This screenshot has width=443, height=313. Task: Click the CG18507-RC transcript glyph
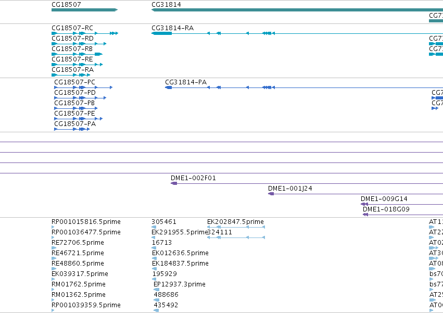(85, 33)
